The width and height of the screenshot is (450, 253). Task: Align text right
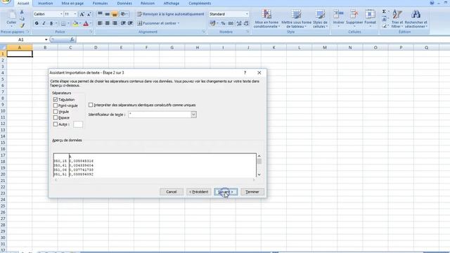pos(115,23)
